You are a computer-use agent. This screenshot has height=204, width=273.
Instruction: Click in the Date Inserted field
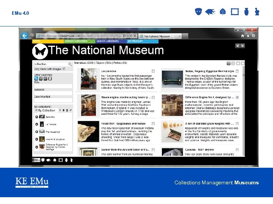pos(53,100)
